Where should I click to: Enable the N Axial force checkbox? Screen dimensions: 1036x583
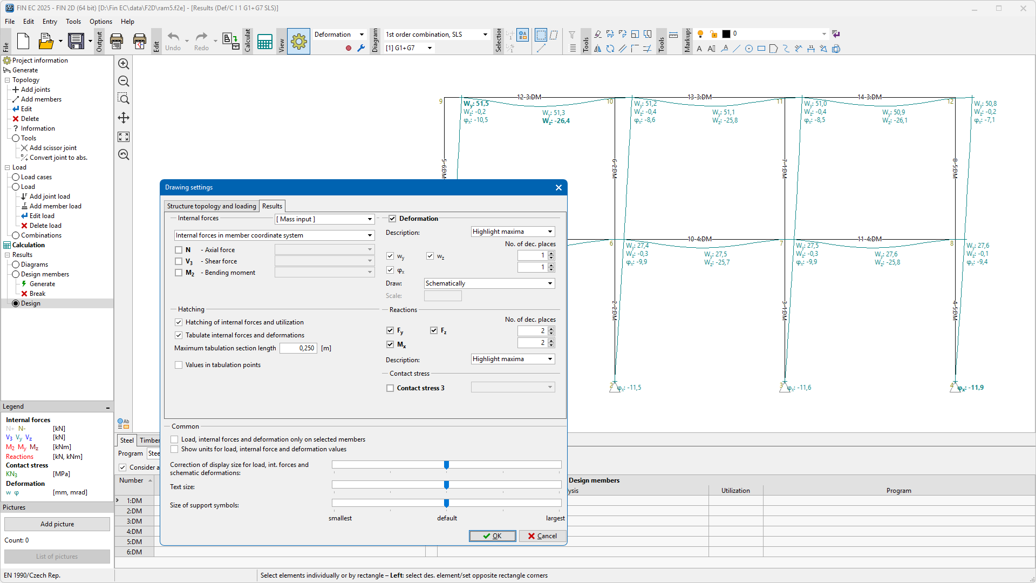(179, 250)
